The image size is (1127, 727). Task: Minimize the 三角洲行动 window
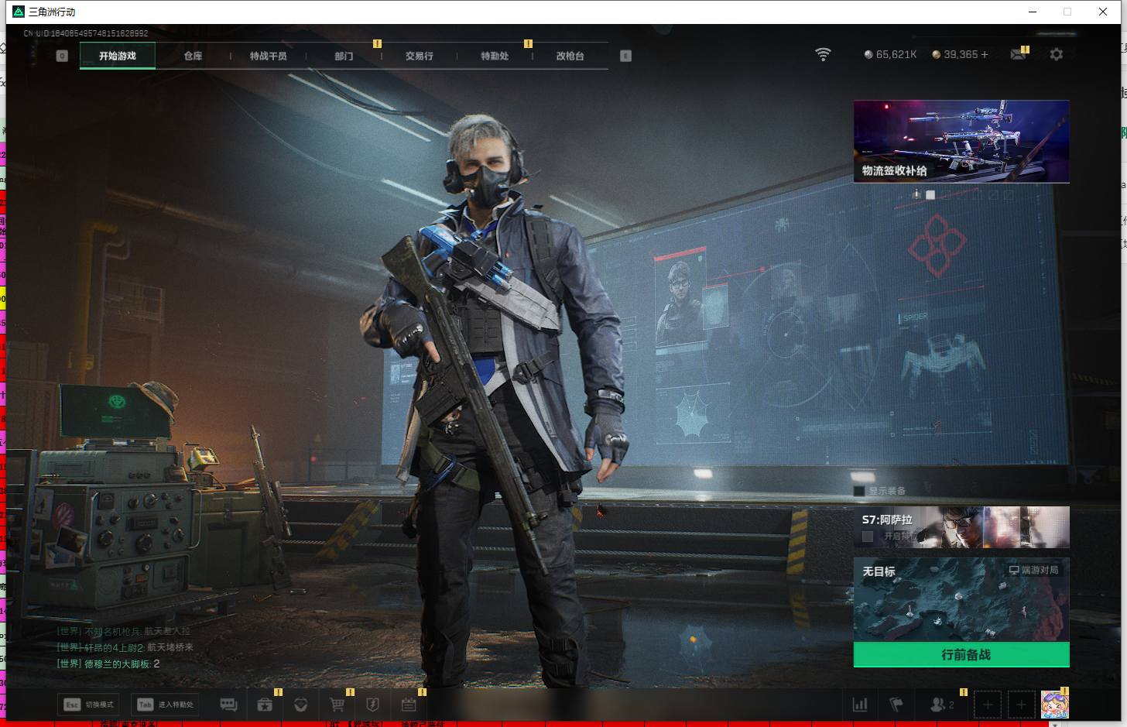click(1033, 12)
